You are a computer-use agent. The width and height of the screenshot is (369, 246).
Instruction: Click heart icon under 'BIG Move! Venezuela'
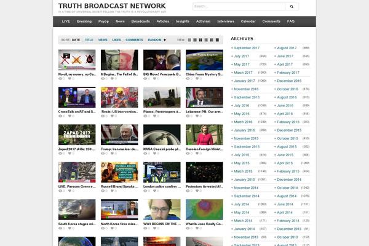(154, 79)
